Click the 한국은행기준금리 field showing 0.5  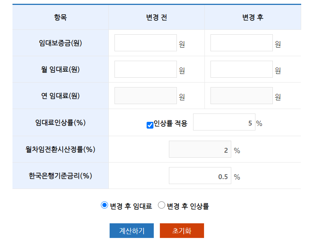point(200,175)
